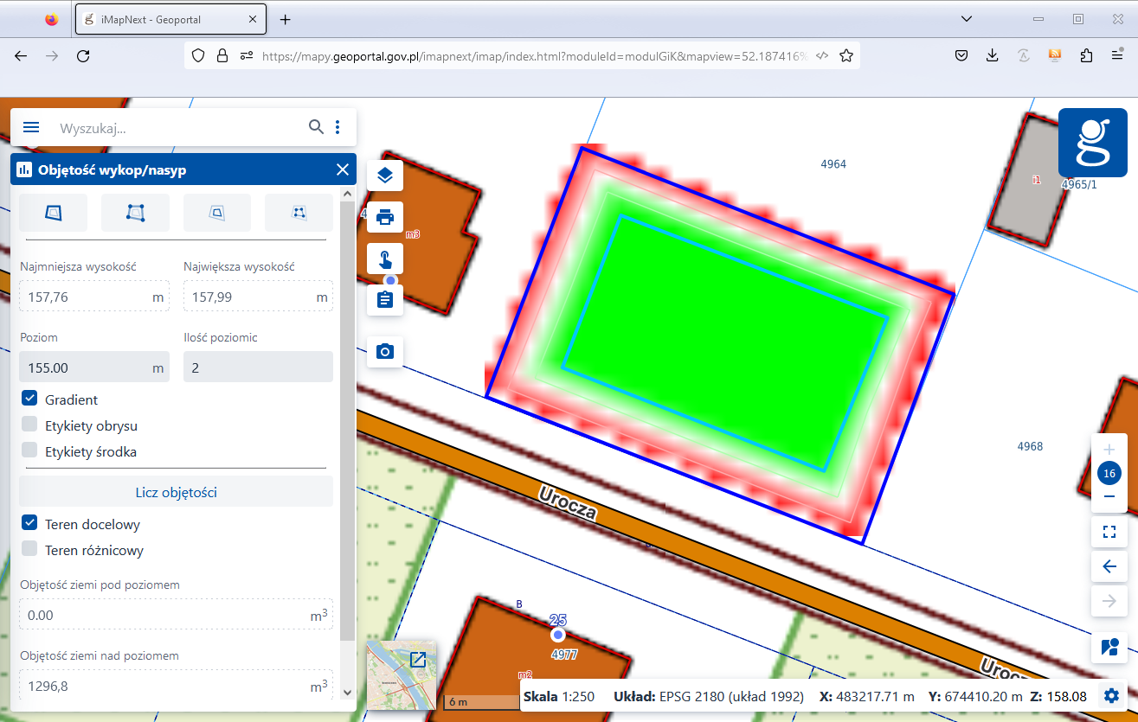Select the touch identify tool
The image size is (1138, 722).
tap(385, 259)
